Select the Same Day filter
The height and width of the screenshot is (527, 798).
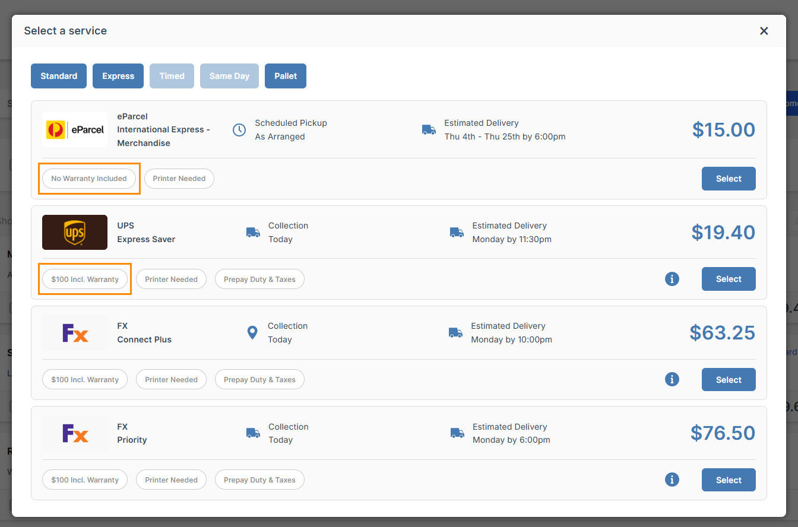pos(229,76)
